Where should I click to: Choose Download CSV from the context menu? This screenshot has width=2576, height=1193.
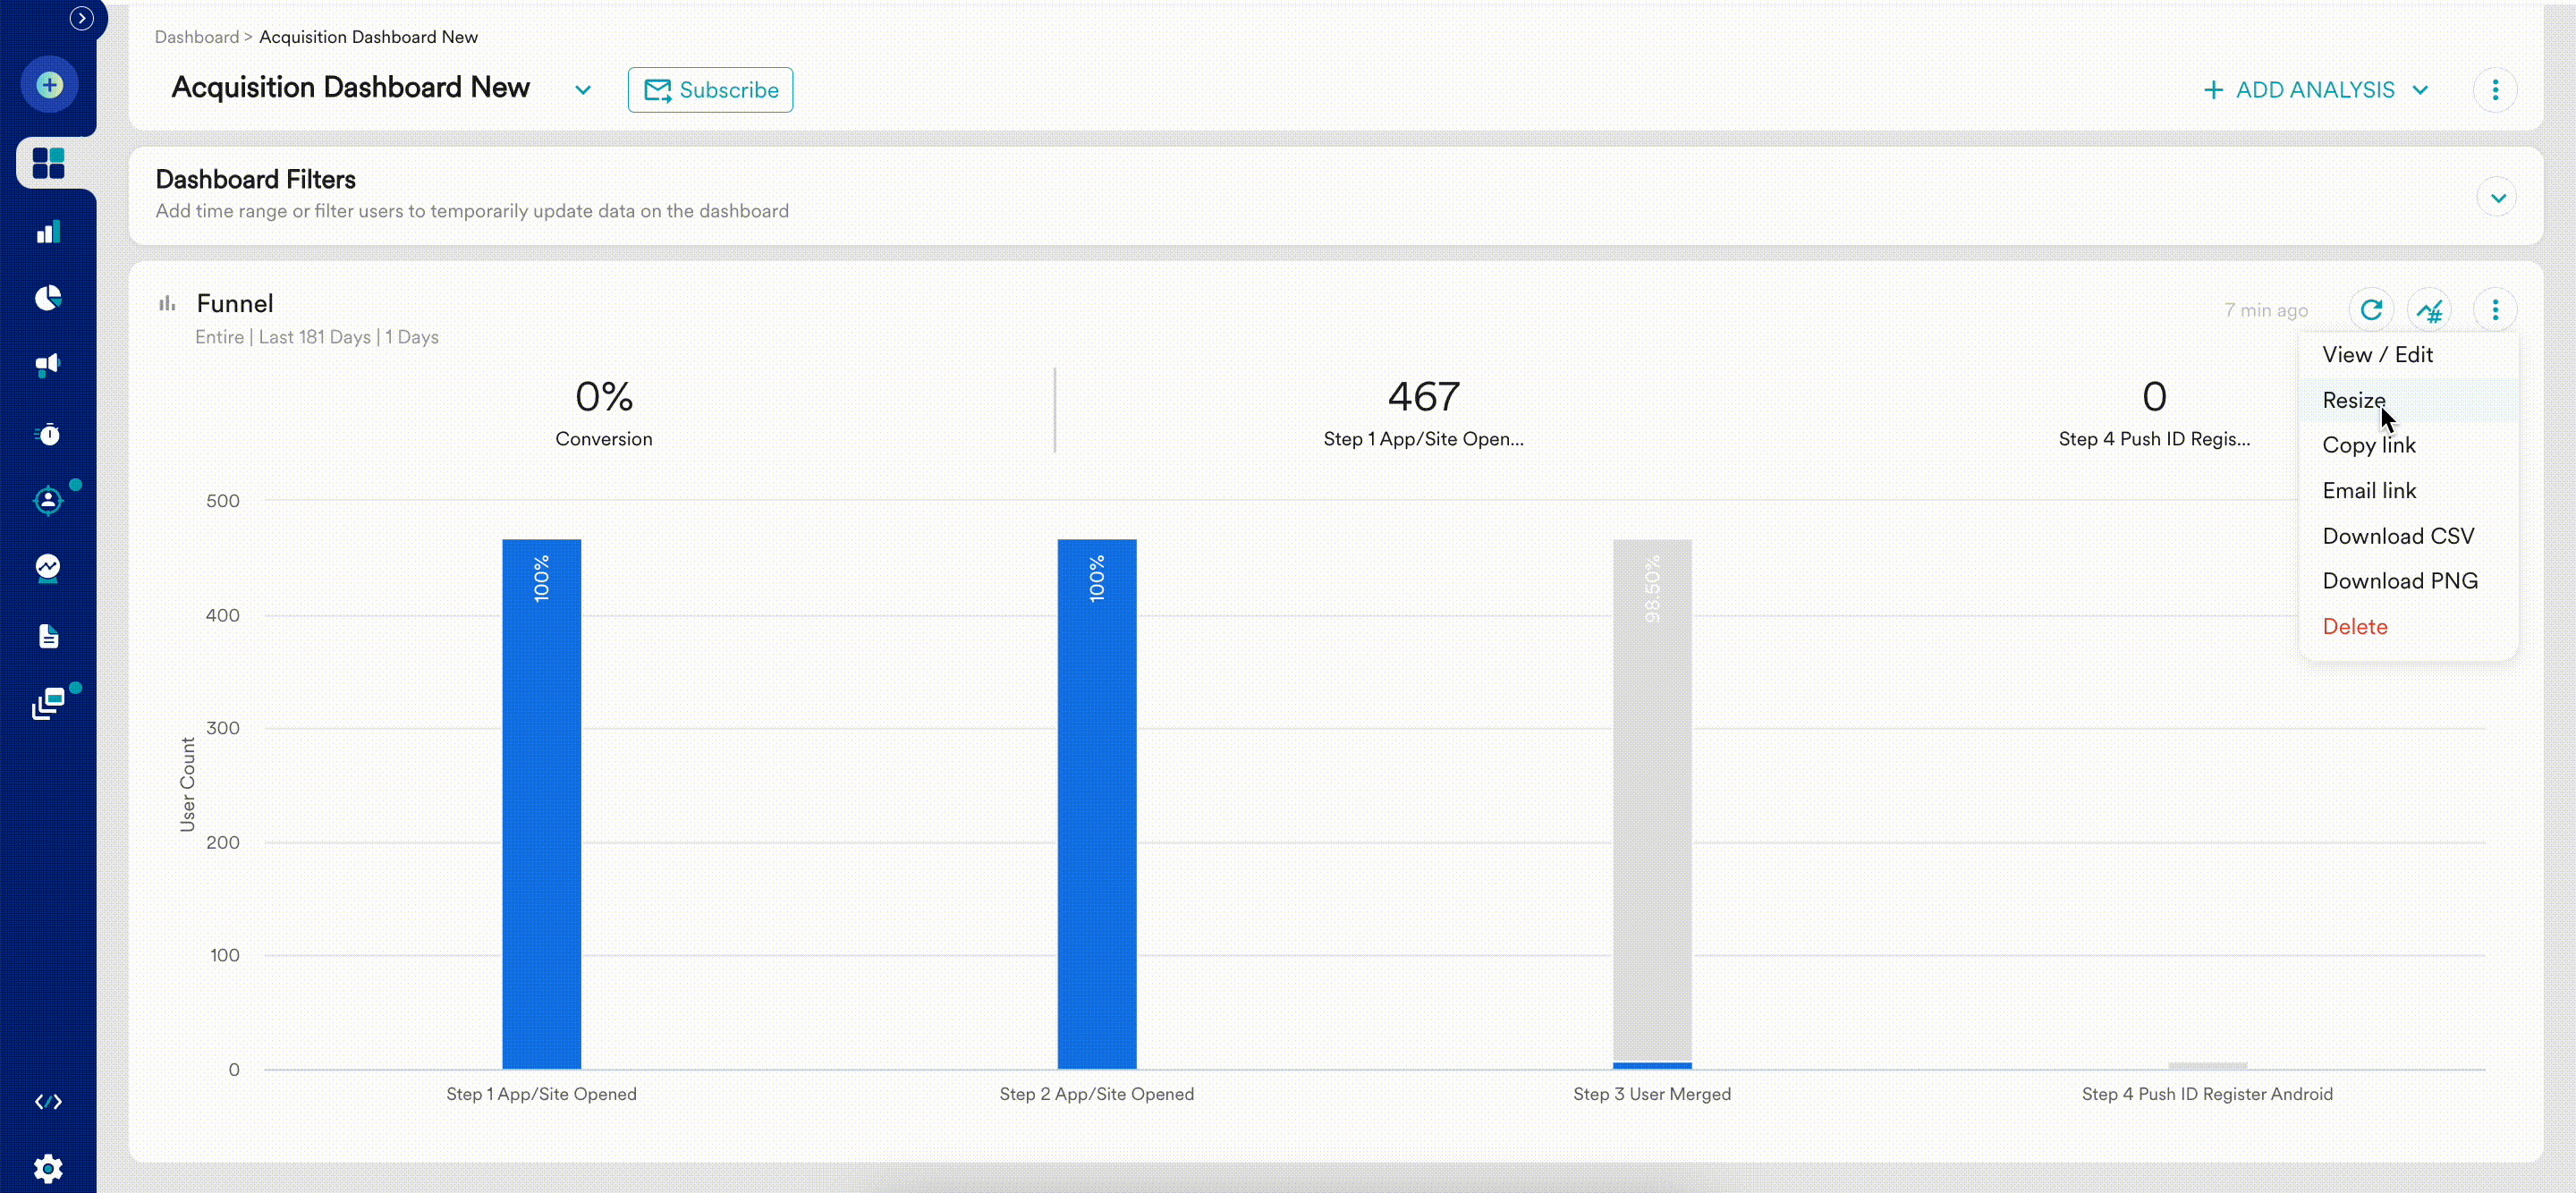pos(2399,535)
